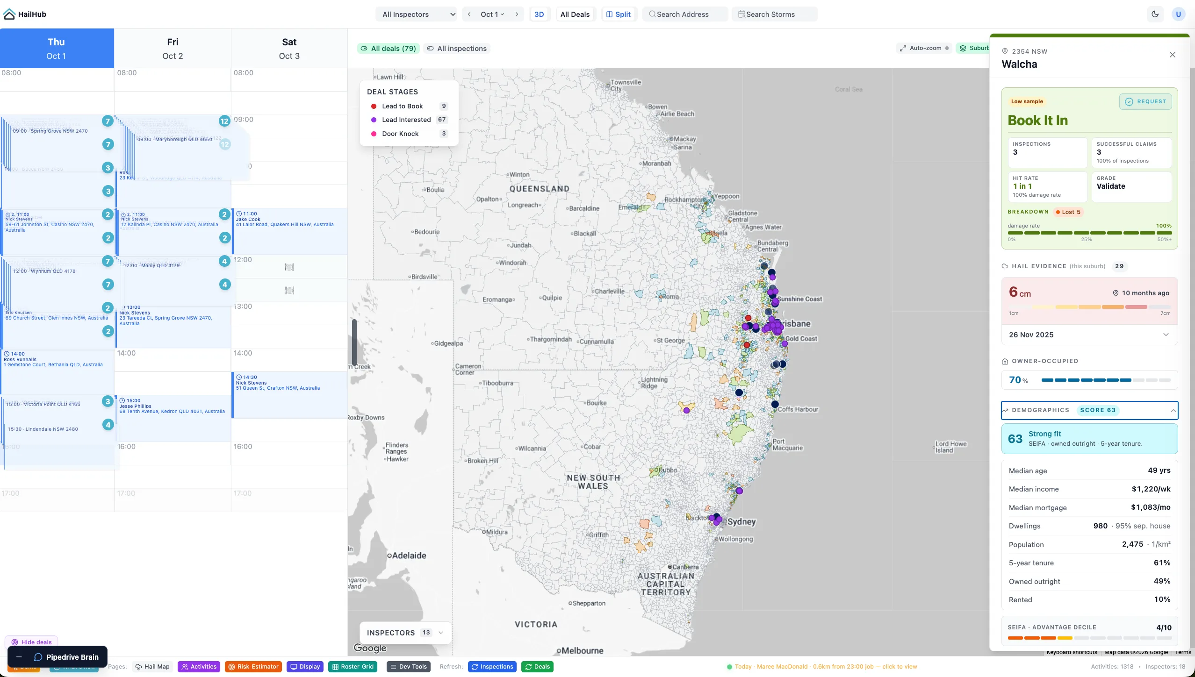Toggle Hide deals button

31,642
